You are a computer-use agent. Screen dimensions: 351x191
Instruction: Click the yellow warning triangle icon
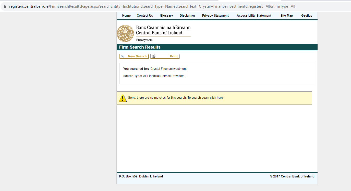123,98
